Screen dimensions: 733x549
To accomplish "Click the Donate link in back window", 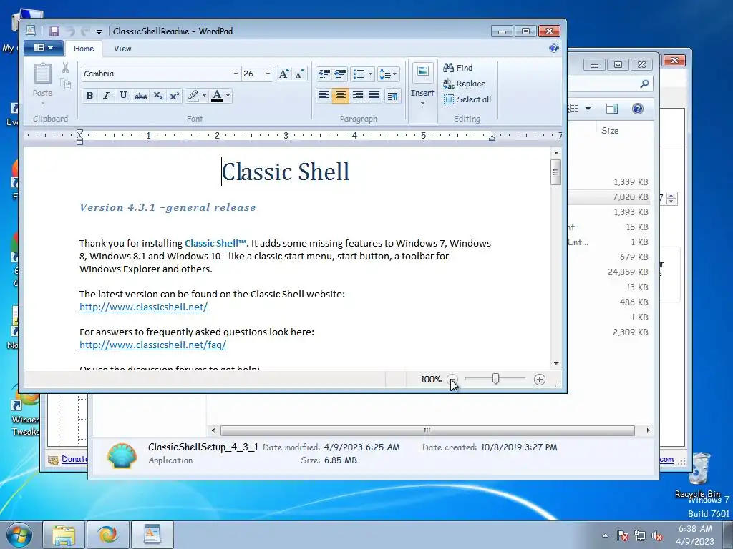I will (74, 459).
